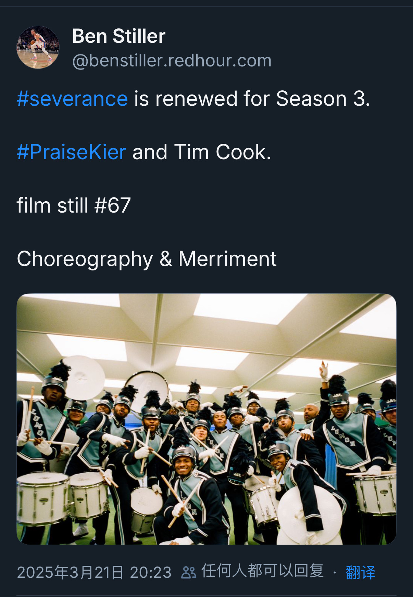Click the people icon beside reply settings
The image size is (413, 597).
(188, 572)
